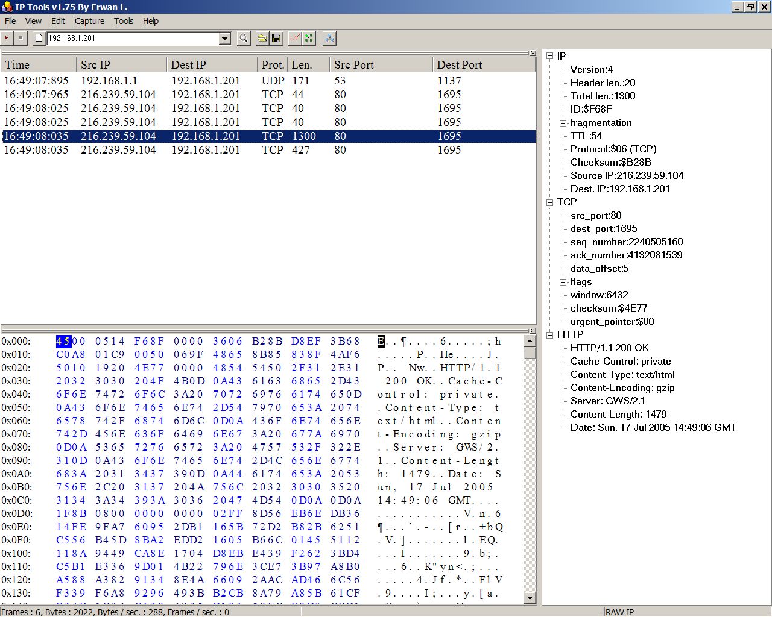Sort packets by the Src IP column header

click(x=121, y=65)
